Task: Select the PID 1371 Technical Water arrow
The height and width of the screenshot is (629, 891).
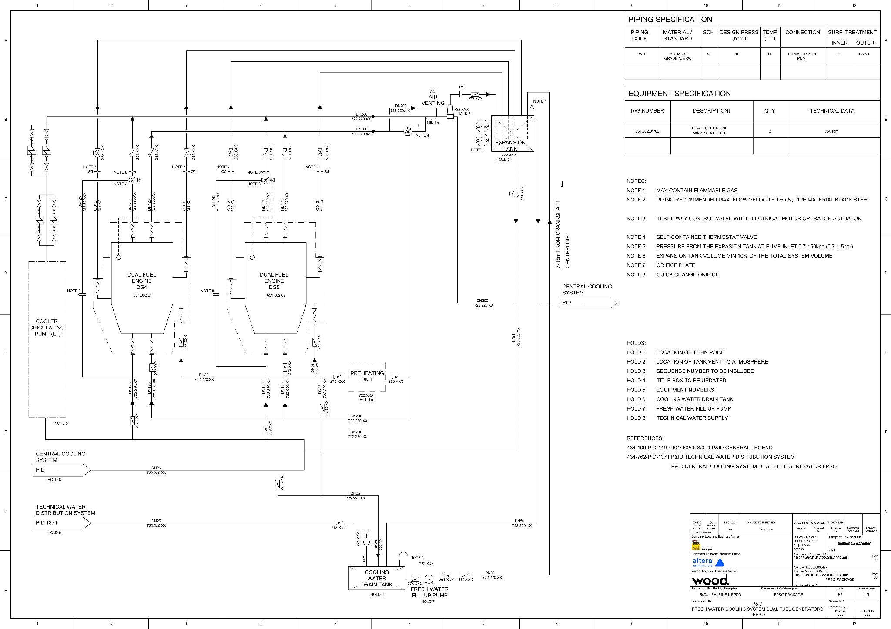Action: pos(62,523)
